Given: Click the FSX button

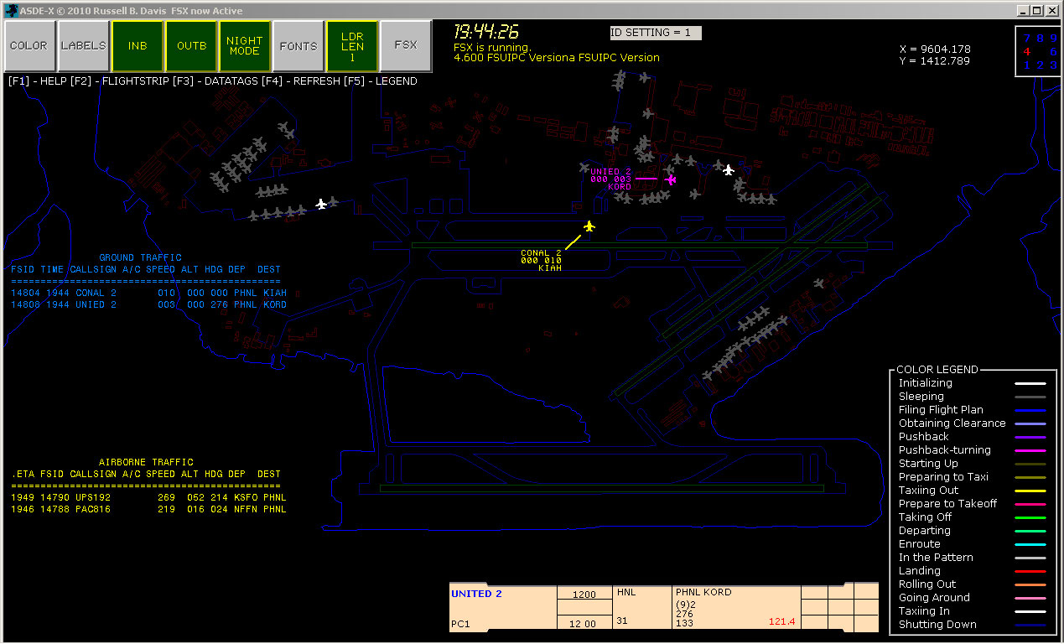Looking at the screenshot, I should (406, 46).
